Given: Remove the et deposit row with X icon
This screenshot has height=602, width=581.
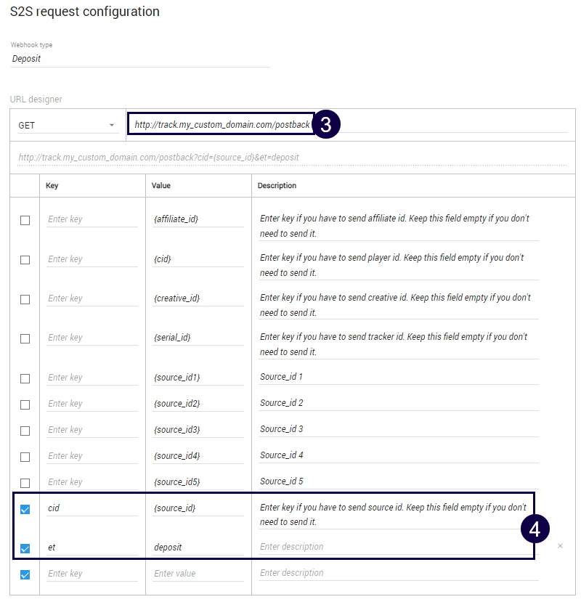Looking at the screenshot, I should [x=560, y=546].
